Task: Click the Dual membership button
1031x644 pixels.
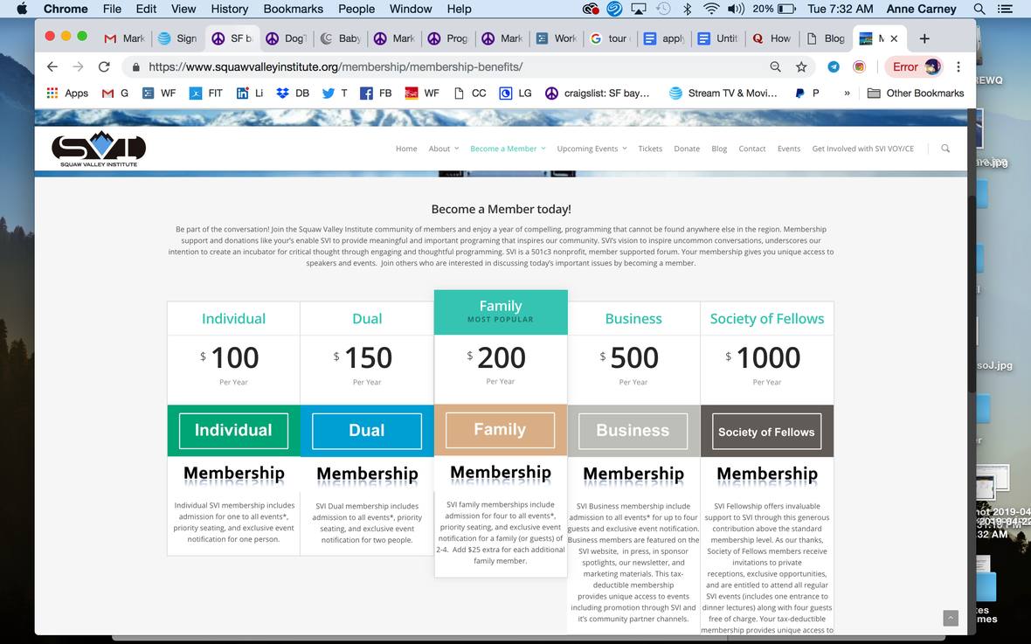Action: (367, 431)
